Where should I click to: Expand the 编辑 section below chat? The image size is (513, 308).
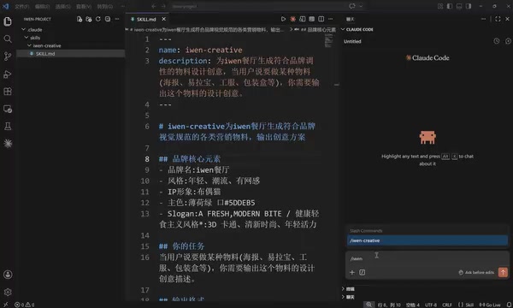coord(348,289)
